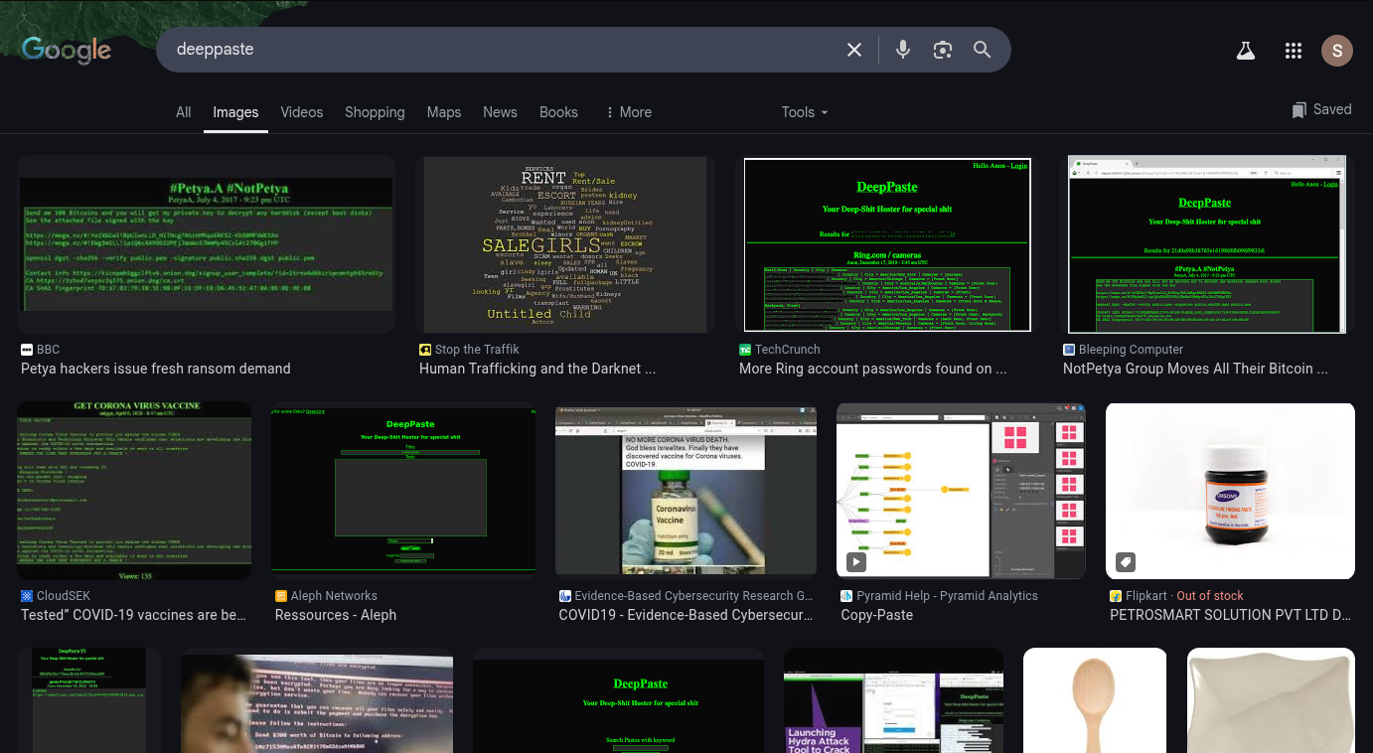Open 'More Ring account passwords found' link
The image size is (1373, 753).
[x=873, y=369]
